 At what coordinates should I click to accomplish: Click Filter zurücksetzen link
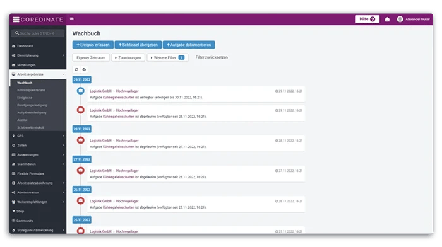212,57
